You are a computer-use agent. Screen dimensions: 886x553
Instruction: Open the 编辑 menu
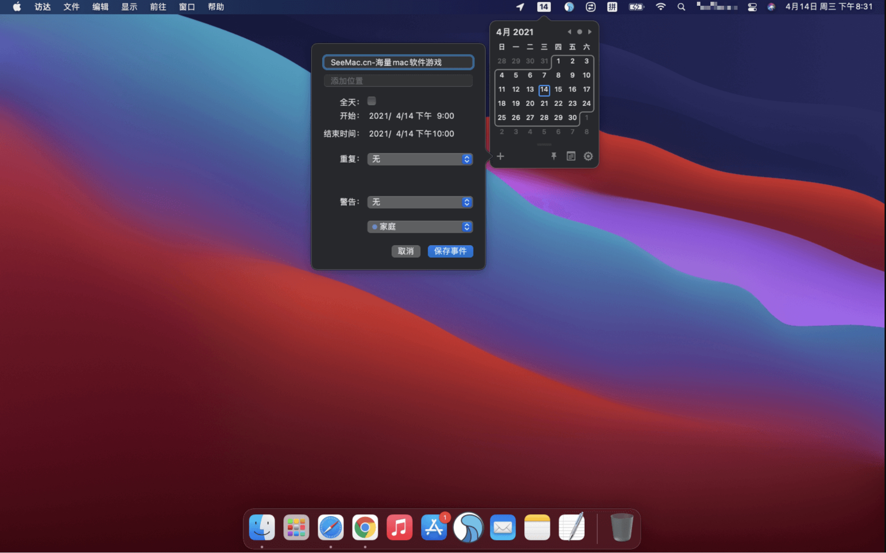[x=100, y=7]
